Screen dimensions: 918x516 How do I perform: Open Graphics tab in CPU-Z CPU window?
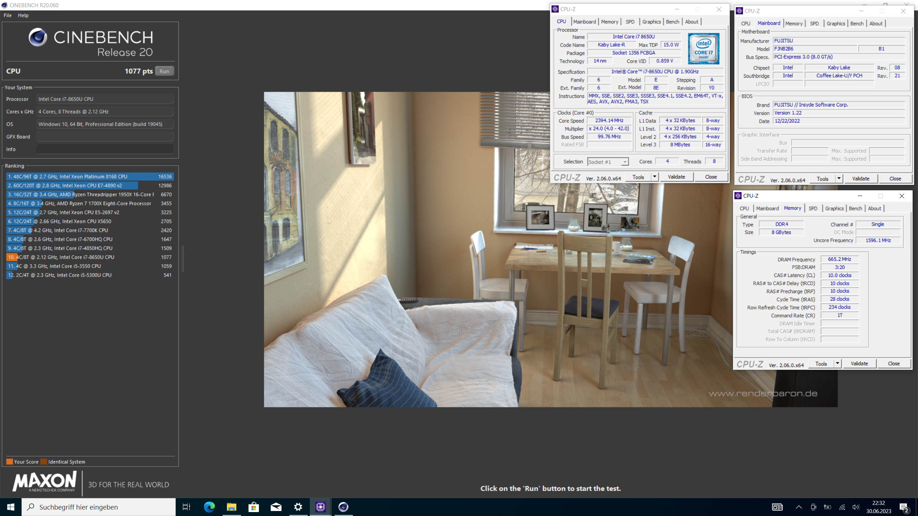tap(652, 21)
